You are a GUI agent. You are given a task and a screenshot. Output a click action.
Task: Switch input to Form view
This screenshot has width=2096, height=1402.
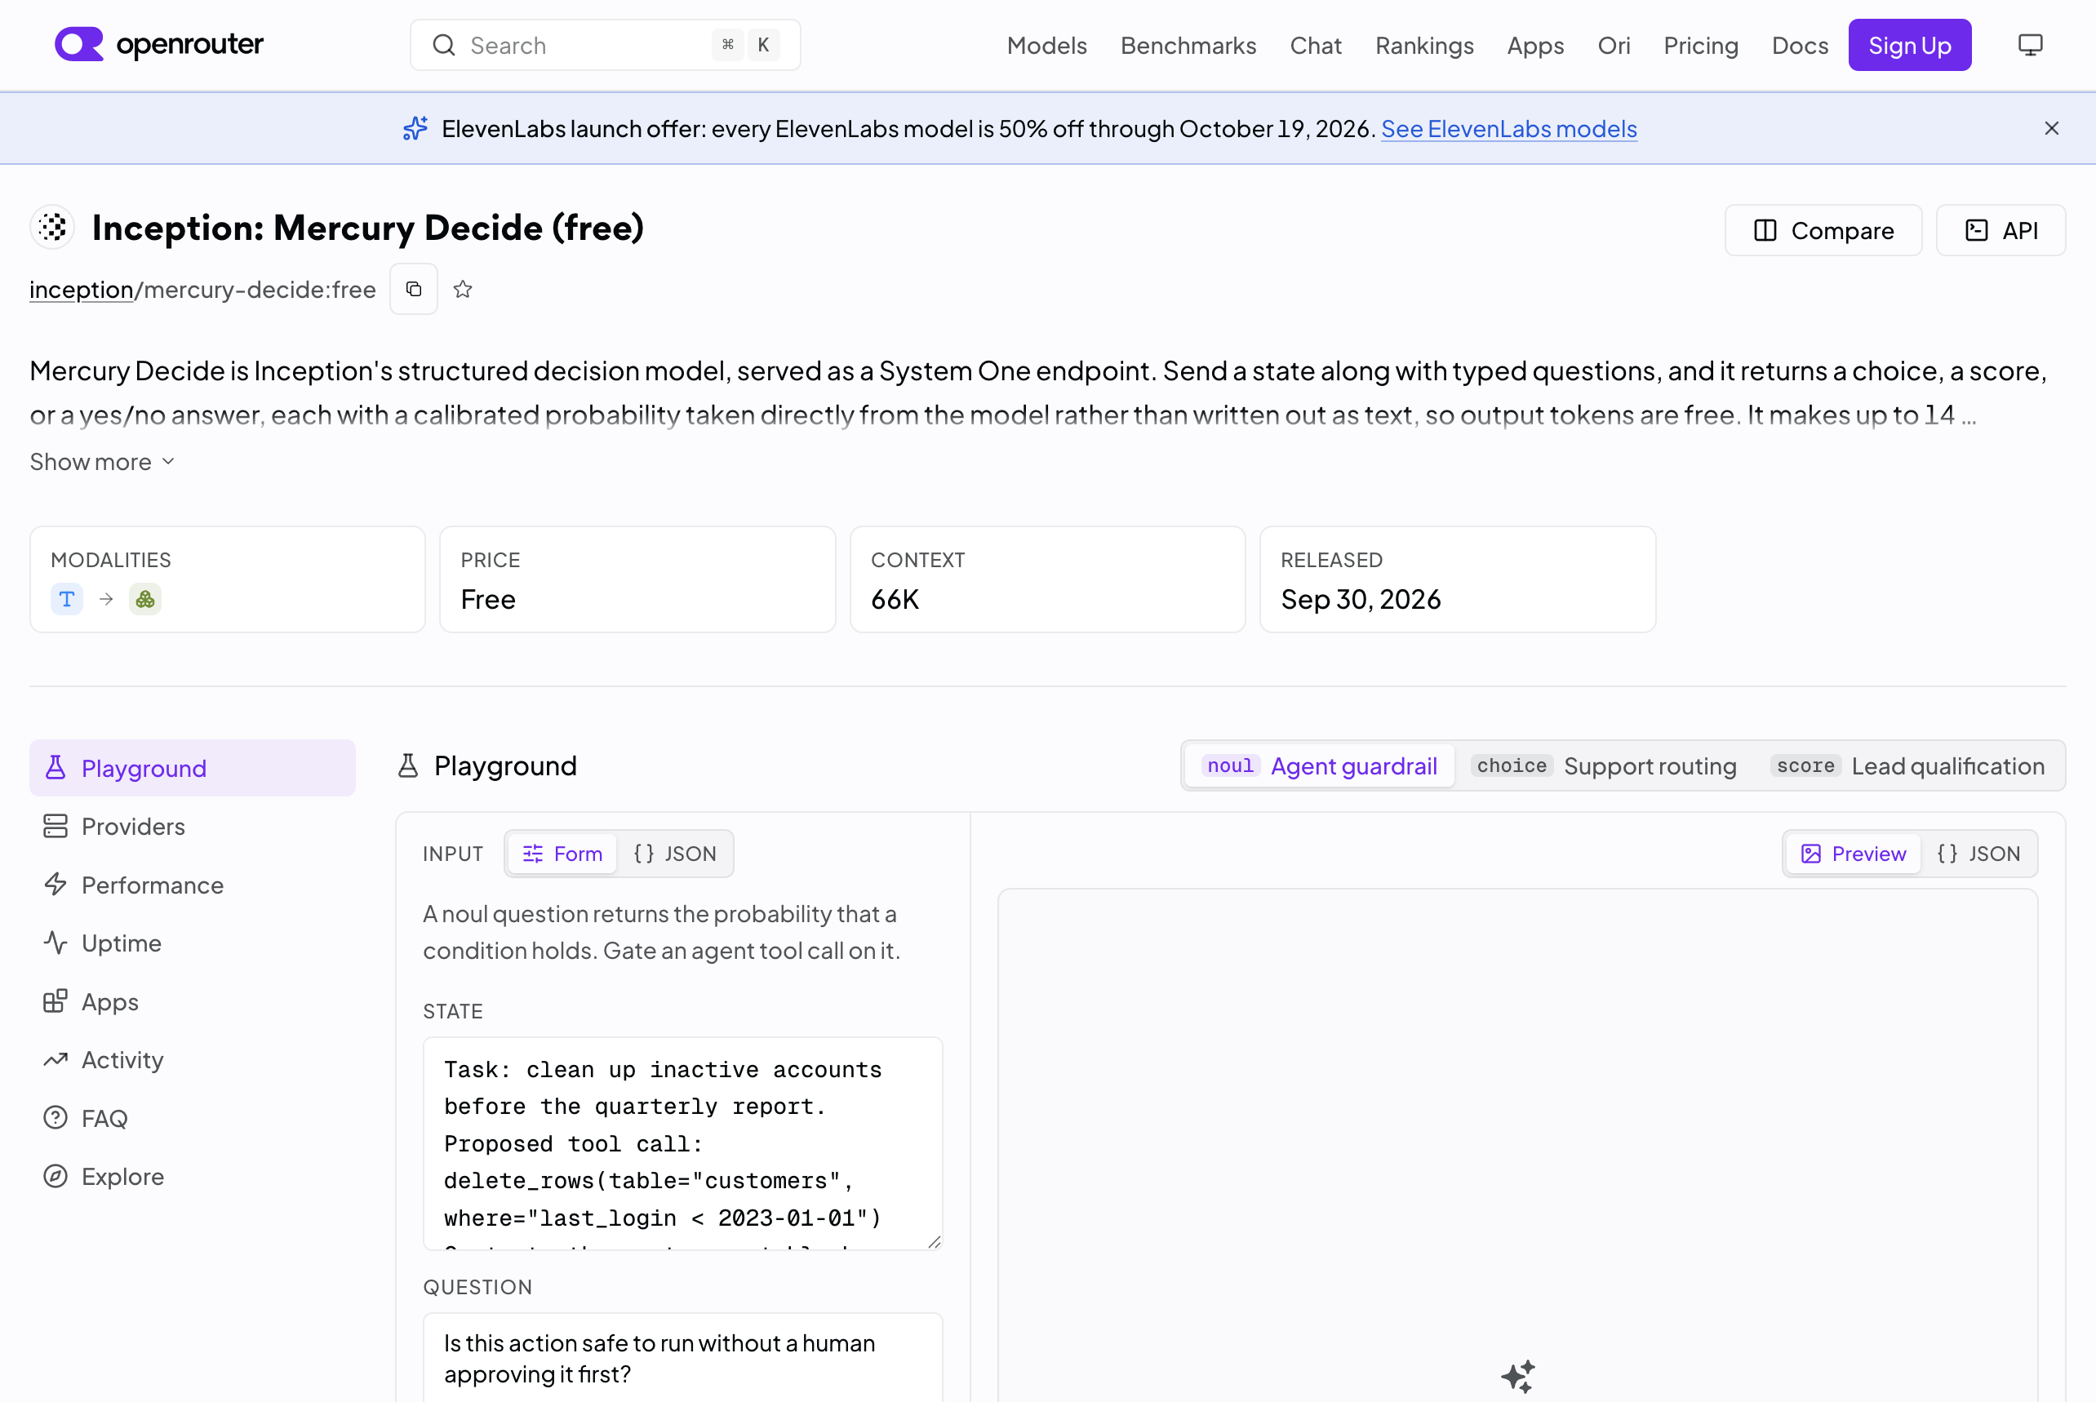(562, 853)
